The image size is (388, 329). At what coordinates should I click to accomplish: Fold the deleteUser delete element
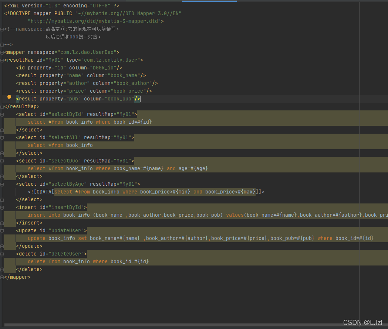[2, 254]
